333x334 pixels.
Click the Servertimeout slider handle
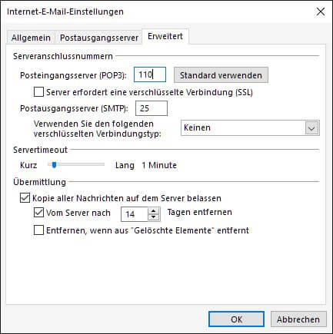click(x=54, y=165)
